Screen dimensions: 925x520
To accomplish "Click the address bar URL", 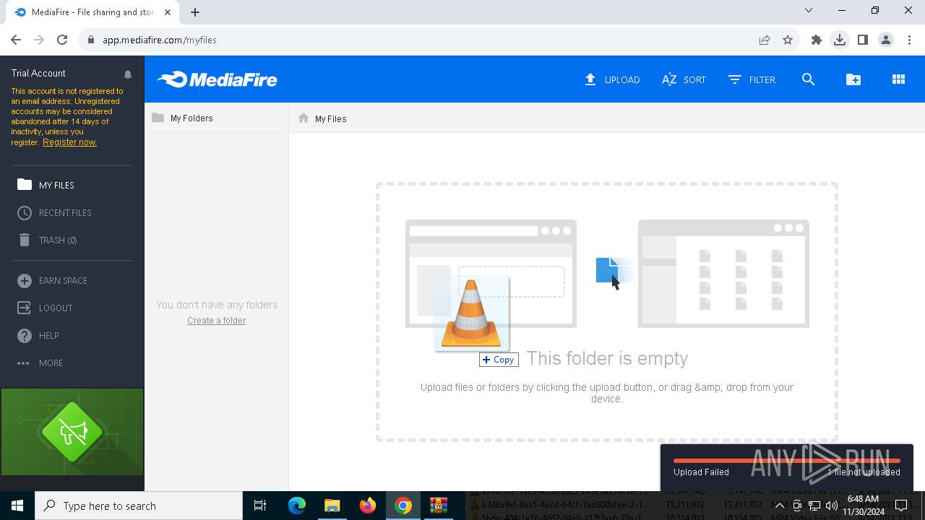I will [159, 40].
